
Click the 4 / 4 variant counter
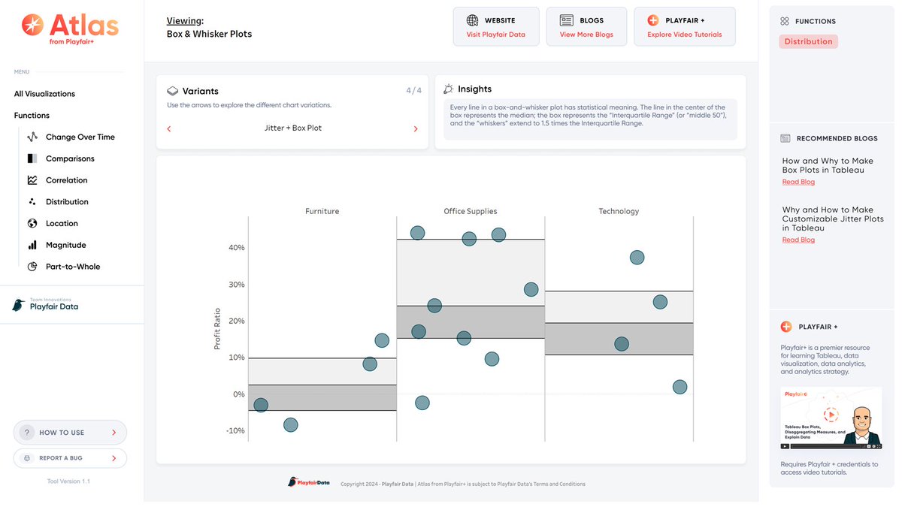pos(413,91)
